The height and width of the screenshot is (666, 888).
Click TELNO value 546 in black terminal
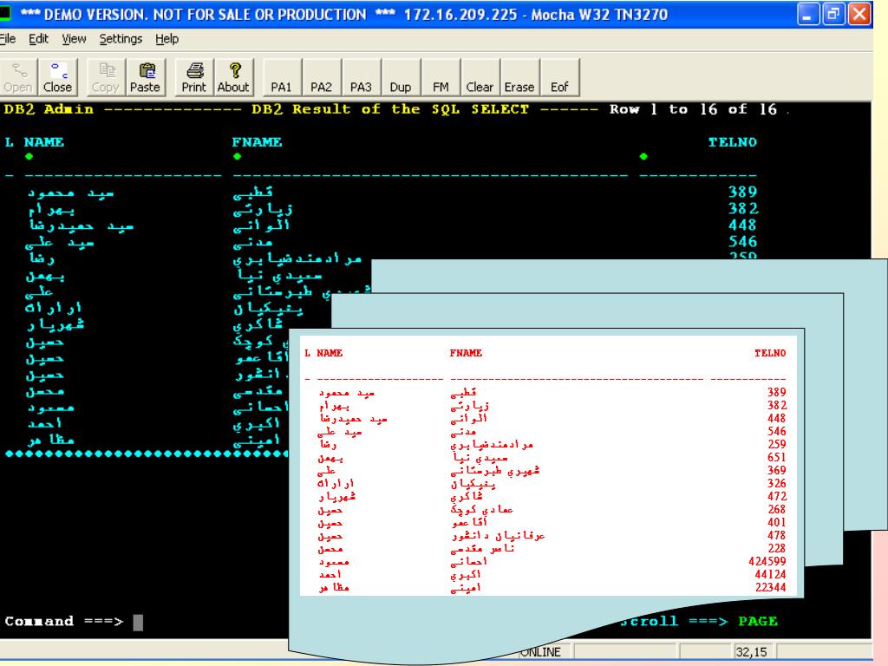[x=742, y=241]
